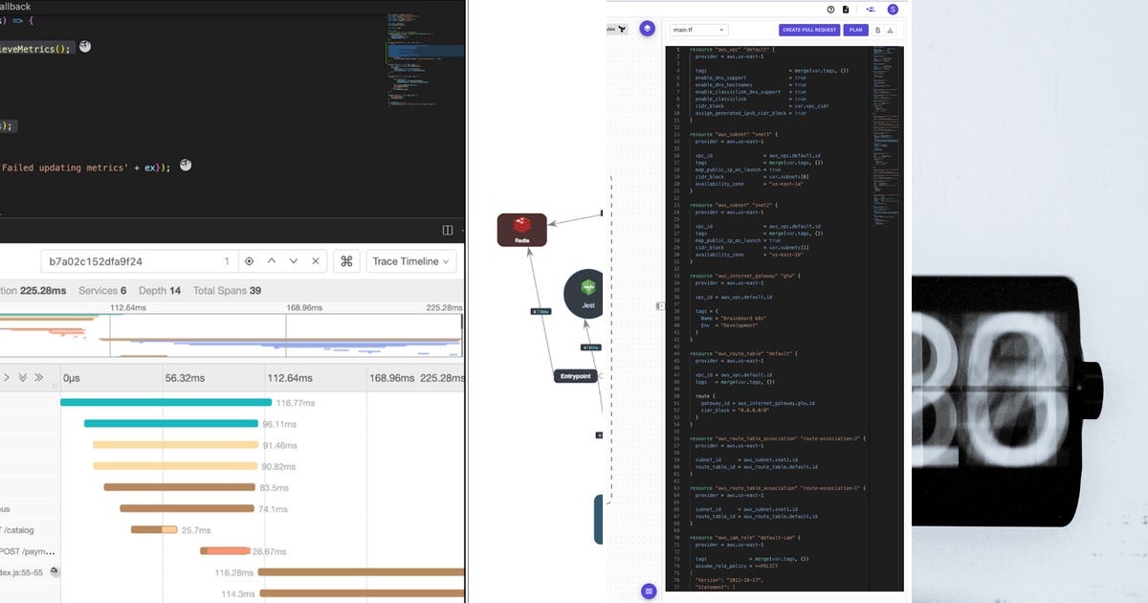
Task: Click the purple layers round button
Action: click(x=648, y=29)
